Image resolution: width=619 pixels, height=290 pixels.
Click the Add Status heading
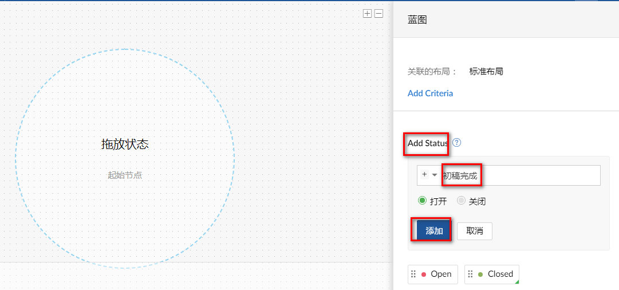[428, 143]
